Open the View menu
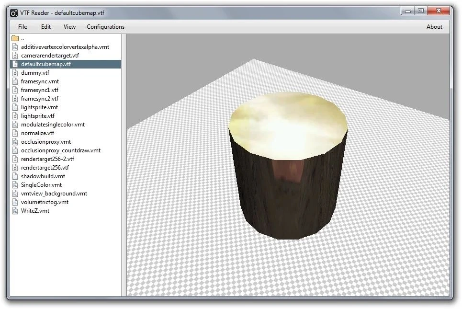The width and height of the screenshot is (462, 309). click(69, 27)
